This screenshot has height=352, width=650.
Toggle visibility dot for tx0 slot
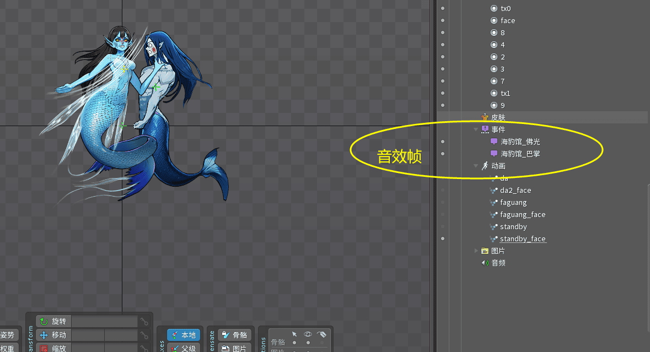442,8
